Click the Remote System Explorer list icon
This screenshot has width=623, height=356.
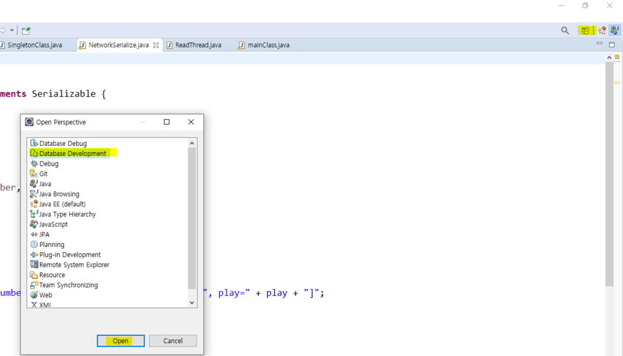coord(34,265)
